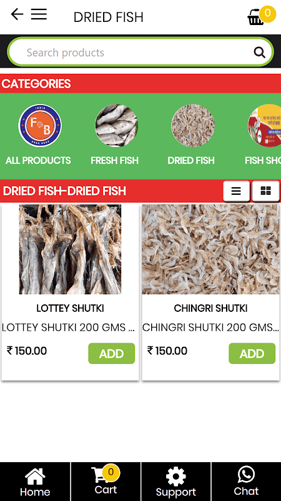281x501 pixels.
Task: Start WhatsApp Chat
Action: 246,482
